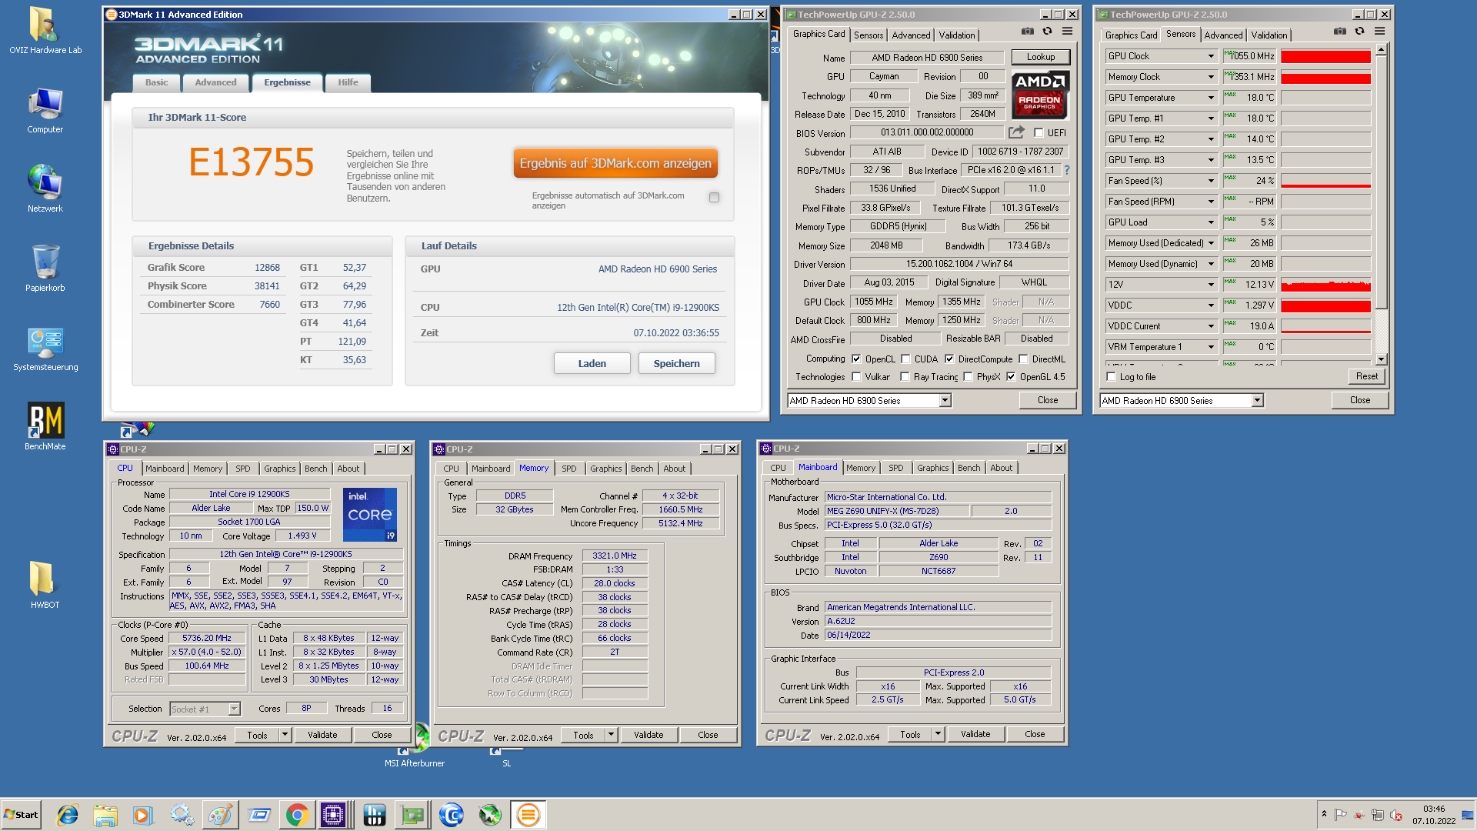Open VDDC Current sensor dropdown

(x=1211, y=326)
